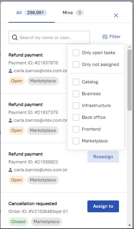This screenshot has height=229, width=134.
Task: Select the All tasks tab
Action: [32, 13]
